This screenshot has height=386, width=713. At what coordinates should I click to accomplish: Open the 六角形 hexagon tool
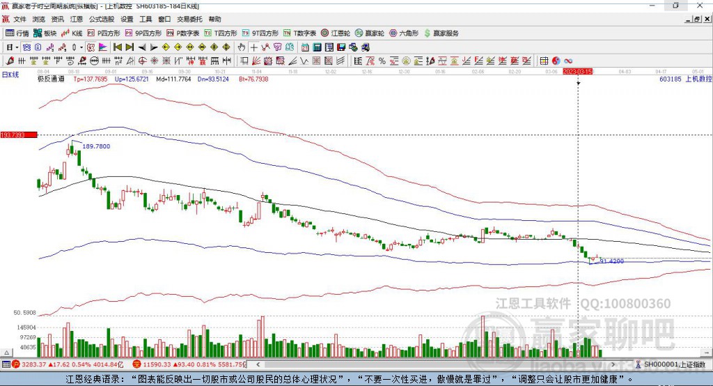click(x=404, y=33)
